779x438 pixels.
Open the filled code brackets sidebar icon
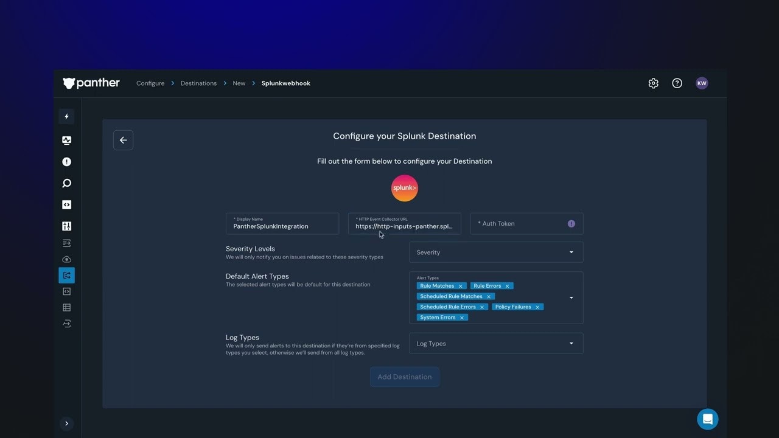tap(67, 205)
